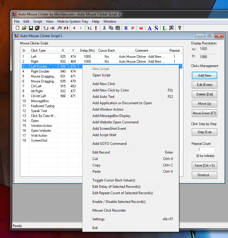Viewport: 228px width, 238px height.
Task: Choose Exit from context menu
Action: pyautogui.click(x=131, y=228)
